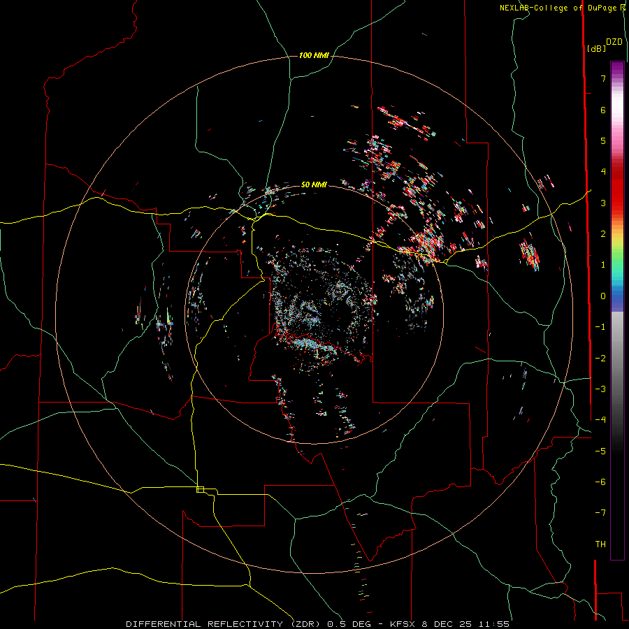Click the -1 value on the color scale
This screenshot has height=629, width=629.
point(600,327)
